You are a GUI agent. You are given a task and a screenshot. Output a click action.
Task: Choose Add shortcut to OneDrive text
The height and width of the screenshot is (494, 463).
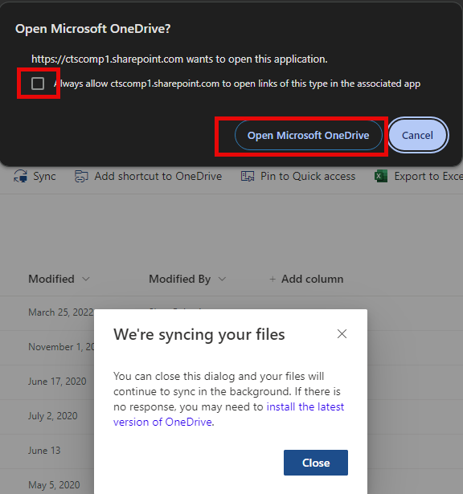click(158, 176)
